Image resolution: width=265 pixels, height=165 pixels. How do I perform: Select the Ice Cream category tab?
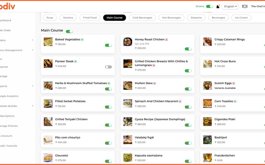pyautogui.click(x=241, y=18)
